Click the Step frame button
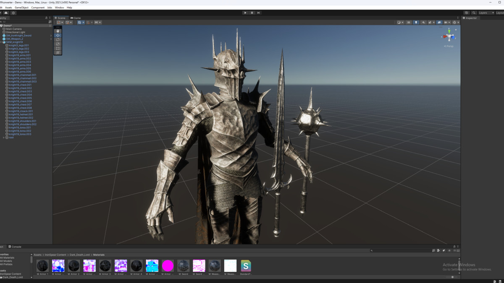 point(259,13)
